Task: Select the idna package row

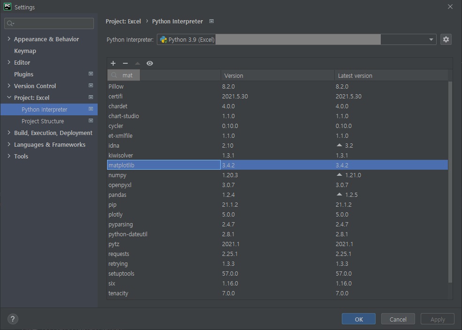Action: click(x=277, y=146)
